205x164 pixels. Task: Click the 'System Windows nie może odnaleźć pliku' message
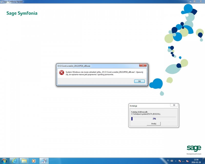coord(105,73)
